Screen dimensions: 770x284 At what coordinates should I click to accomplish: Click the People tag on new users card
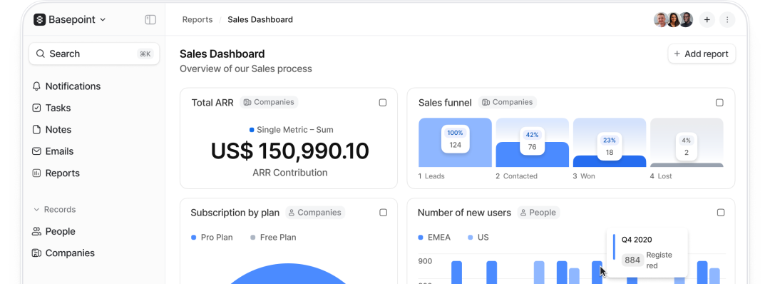click(x=538, y=213)
